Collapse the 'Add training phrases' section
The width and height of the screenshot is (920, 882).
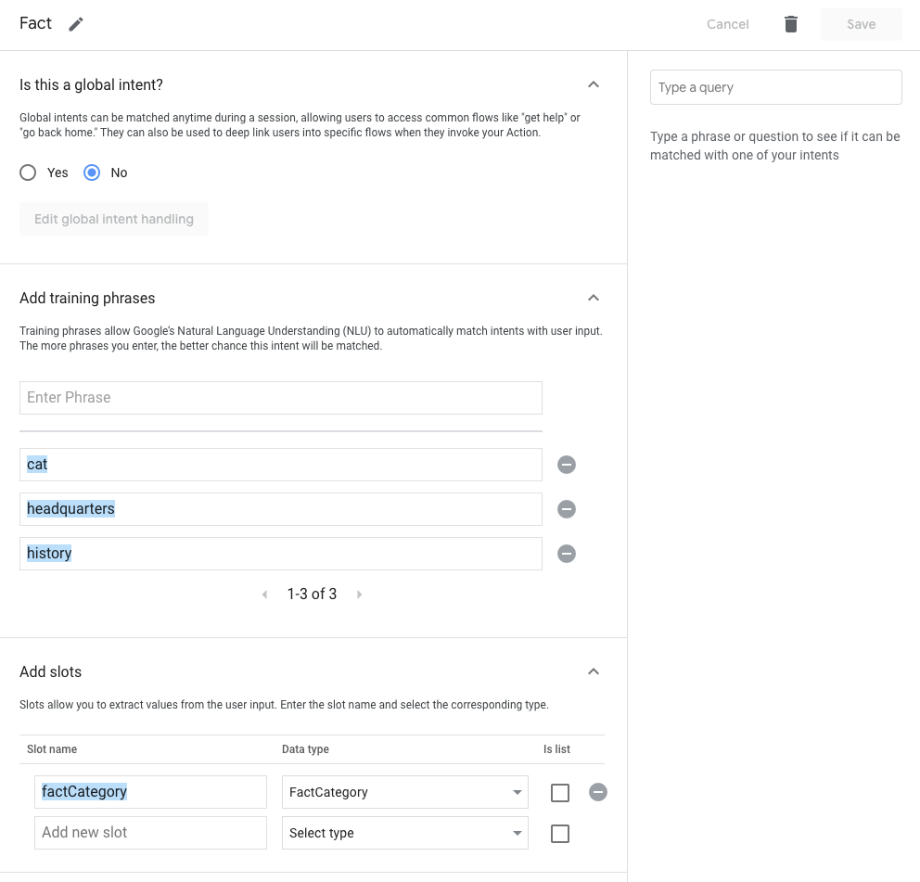tap(594, 298)
